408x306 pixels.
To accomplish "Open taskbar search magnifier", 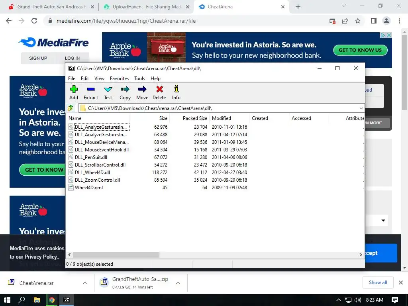I will [x=22, y=300].
